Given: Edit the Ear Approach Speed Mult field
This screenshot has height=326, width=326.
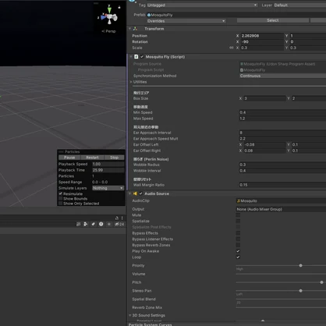Looking at the screenshot, I should (282, 139).
